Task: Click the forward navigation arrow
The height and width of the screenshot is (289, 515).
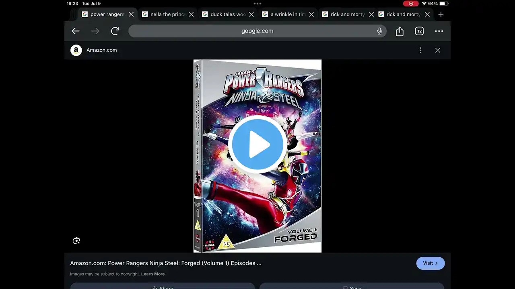Action: [95, 31]
